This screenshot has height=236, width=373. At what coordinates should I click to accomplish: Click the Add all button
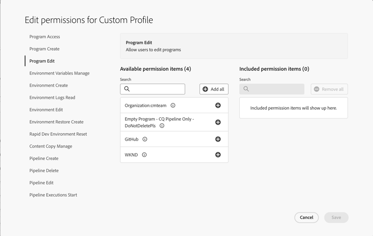(x=214, y=89)
